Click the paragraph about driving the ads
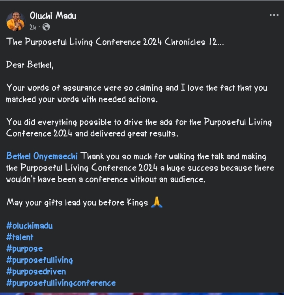284x295 pixels. (139, 128)
